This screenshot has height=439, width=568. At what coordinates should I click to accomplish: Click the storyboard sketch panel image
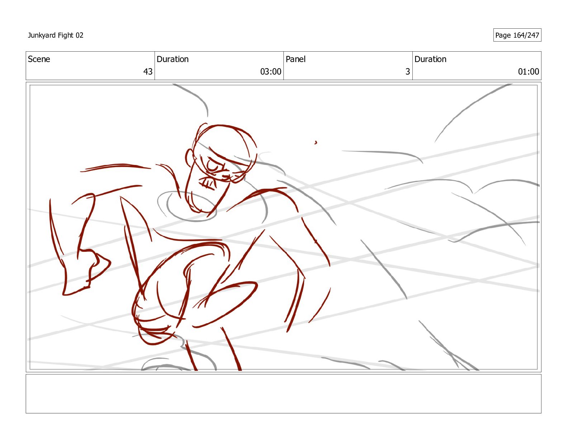[x=283, y=227]
